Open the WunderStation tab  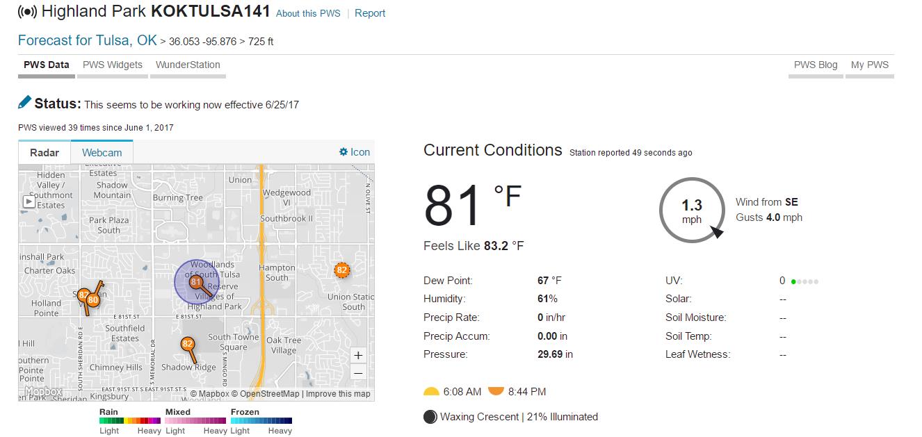[x=188, y=65]
